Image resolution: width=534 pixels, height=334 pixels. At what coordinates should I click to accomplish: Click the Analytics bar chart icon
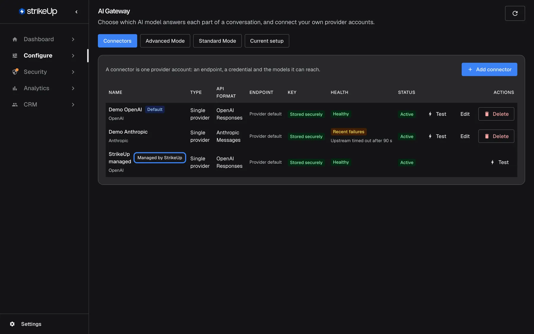pyautogui.click(x=15, y=88)
